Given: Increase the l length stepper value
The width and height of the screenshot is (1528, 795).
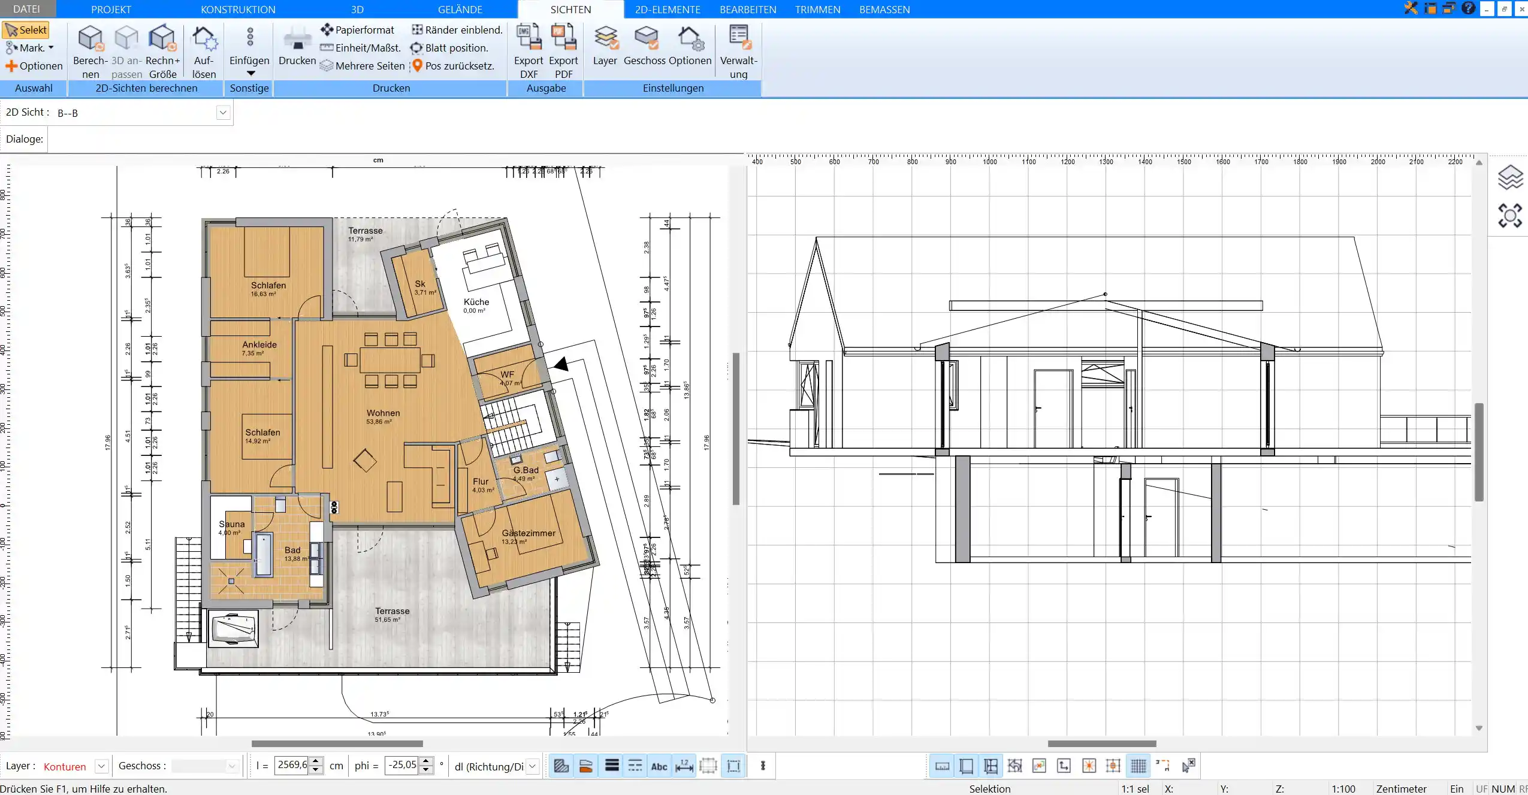Looking at the screenshot, I should pyautogui.click(x=316, y=761).
